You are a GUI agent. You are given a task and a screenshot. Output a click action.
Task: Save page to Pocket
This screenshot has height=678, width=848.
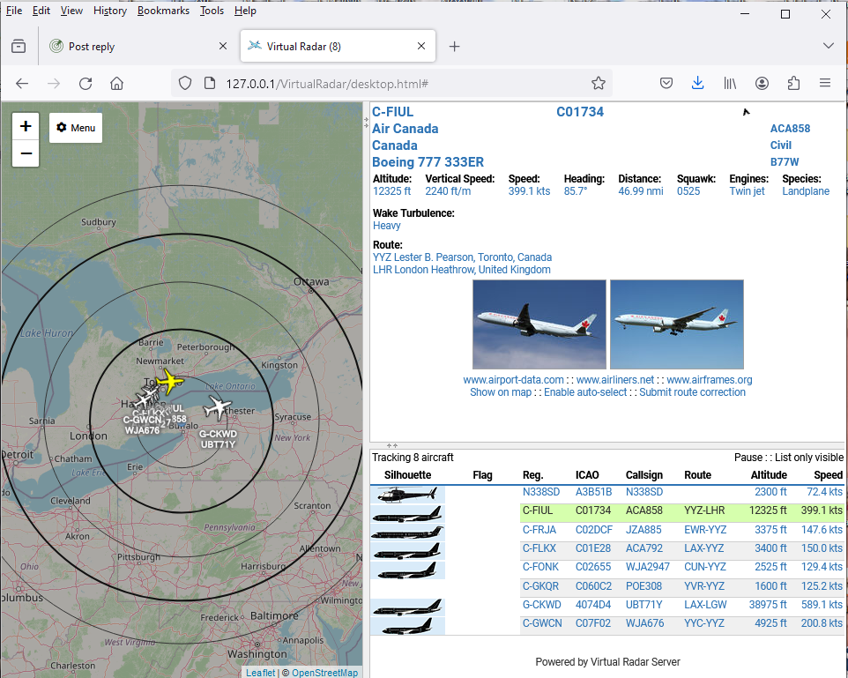[x=666, y=84]
